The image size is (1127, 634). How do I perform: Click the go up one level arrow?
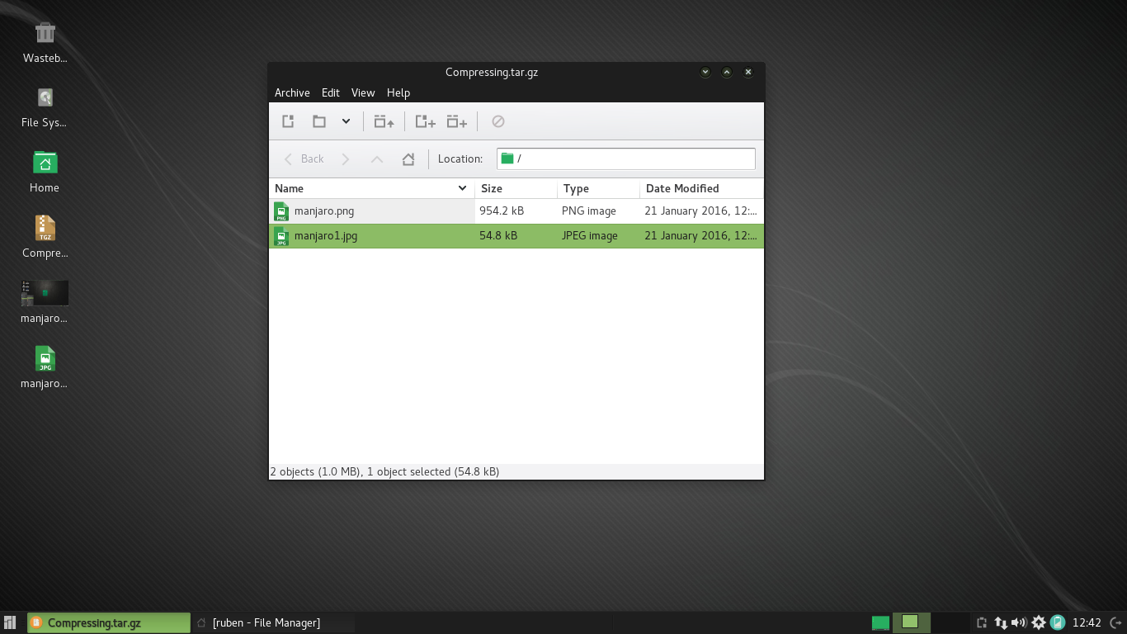(x=377, y=158)
